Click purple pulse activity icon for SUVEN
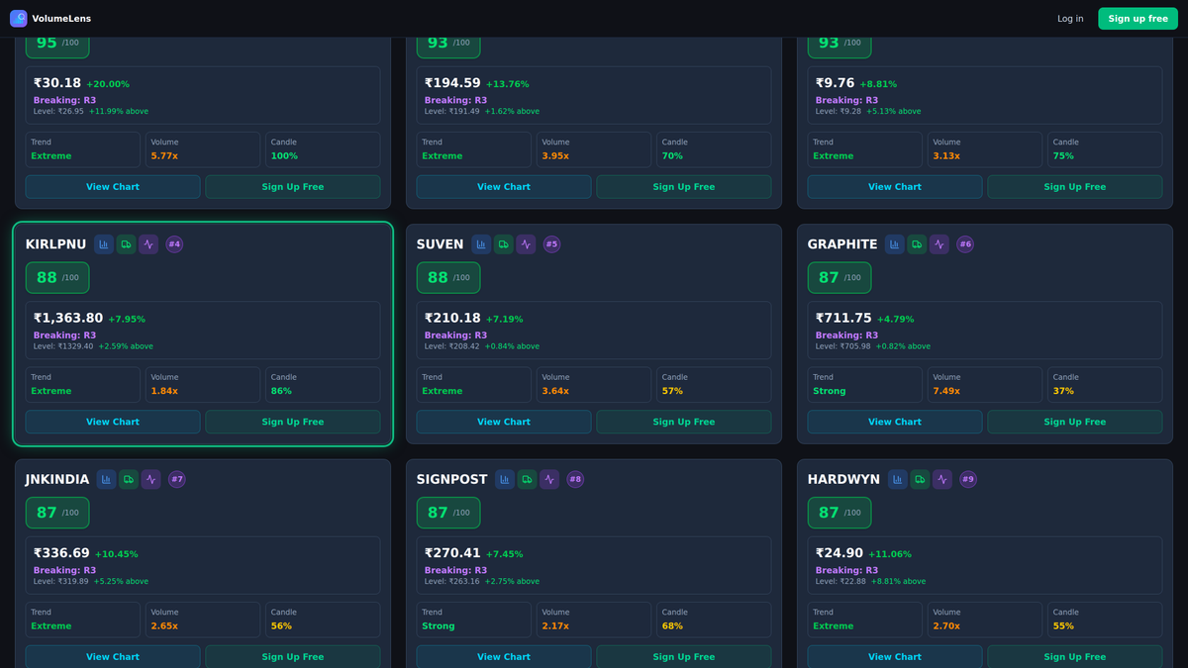The height and width of the screenshot is (668, 1188). pos(526,244)
